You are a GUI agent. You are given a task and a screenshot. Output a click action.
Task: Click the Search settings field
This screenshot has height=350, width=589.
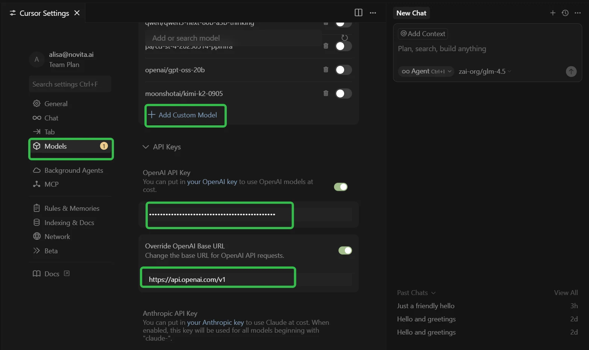click(70, 84)
